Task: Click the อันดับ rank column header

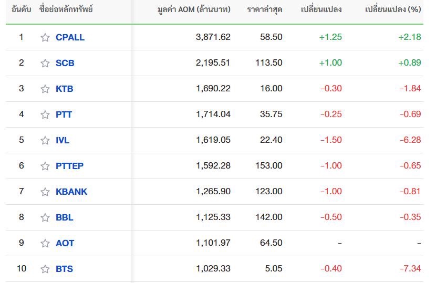Action: click(x=21, y=9)
